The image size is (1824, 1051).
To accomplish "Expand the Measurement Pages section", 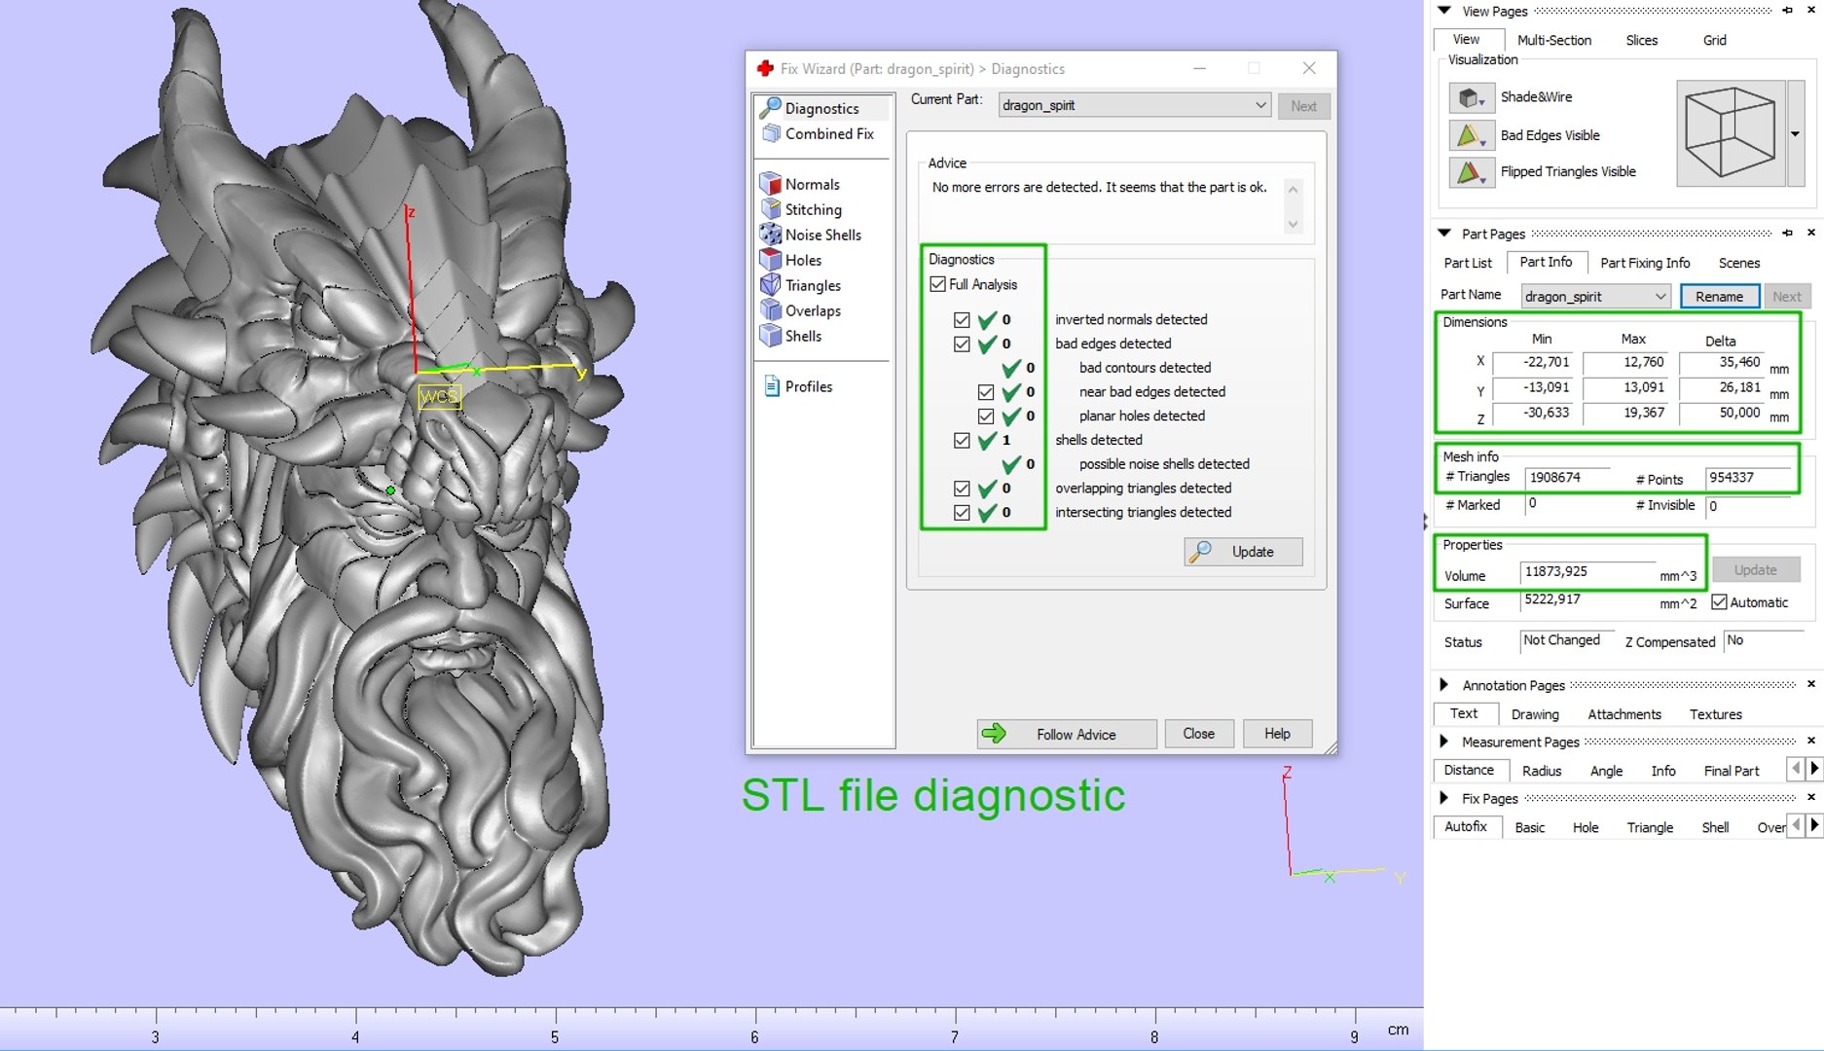I will click(1444, 741).
